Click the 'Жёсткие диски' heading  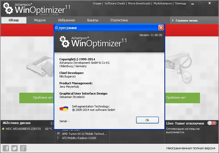[16, 123]
